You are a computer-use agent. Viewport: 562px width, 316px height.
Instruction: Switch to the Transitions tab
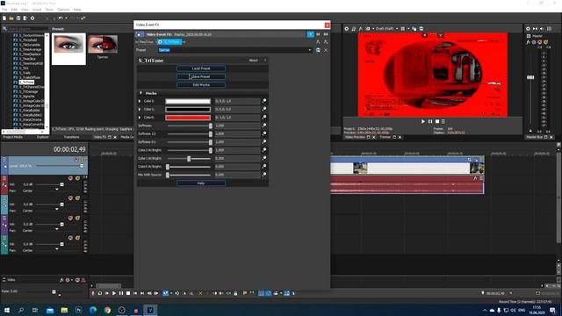coord(71,137)
